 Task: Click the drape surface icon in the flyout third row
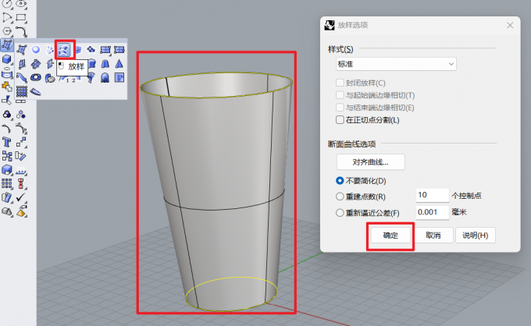point(105,78)
